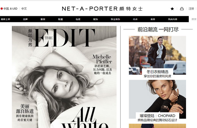197x128 pixels.
Task: Open the 冬日衣橱精选 feature image
Action: [x=157, y=55]
